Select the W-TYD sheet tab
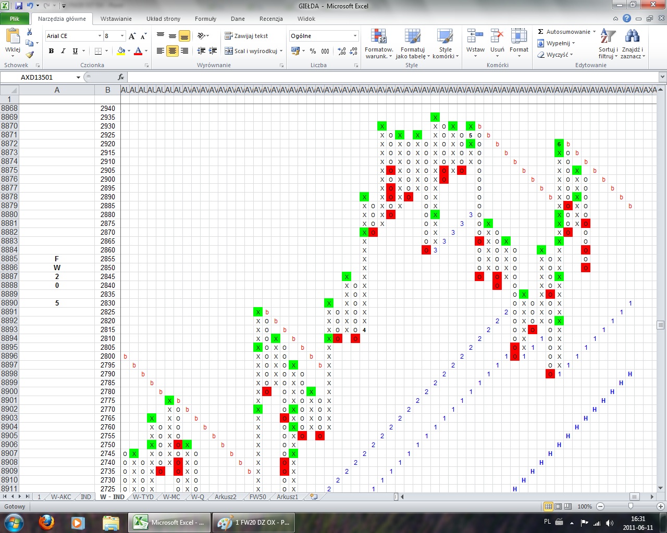 pos(143,497)
